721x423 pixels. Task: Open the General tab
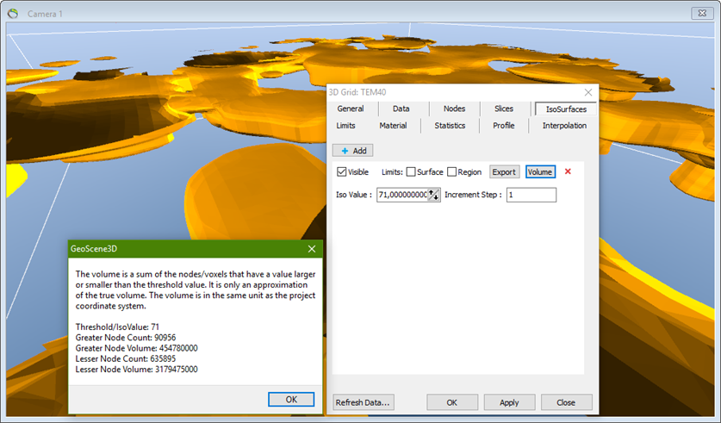point(351,109)
